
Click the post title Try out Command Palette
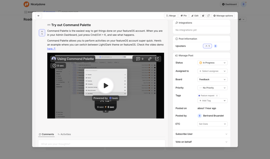(x=71, y=25)
